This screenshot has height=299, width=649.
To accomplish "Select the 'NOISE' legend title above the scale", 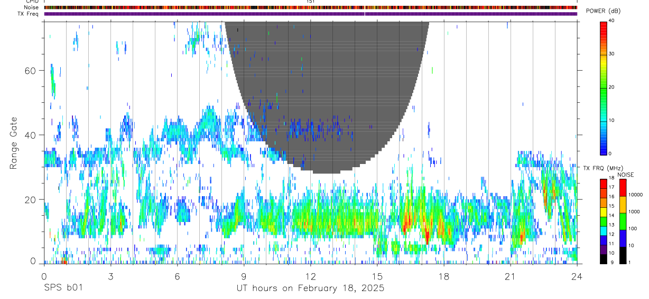I will [x=625, y=175].
